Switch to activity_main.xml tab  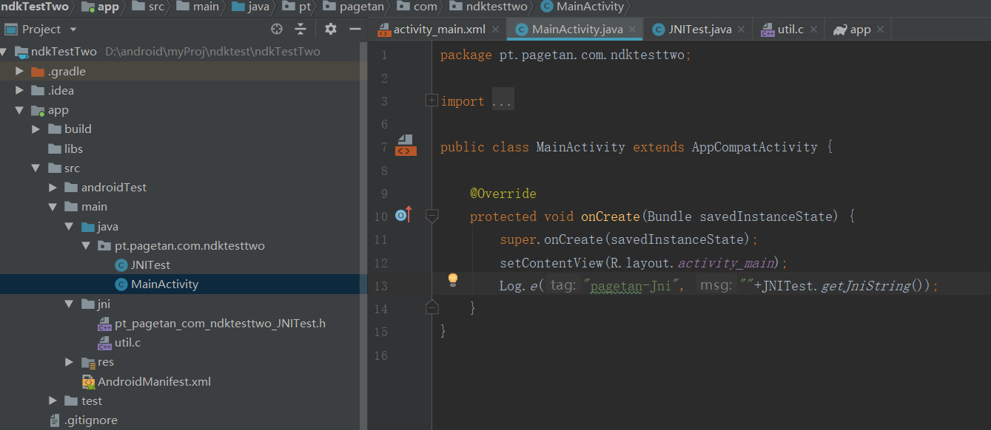pos(439,30)
